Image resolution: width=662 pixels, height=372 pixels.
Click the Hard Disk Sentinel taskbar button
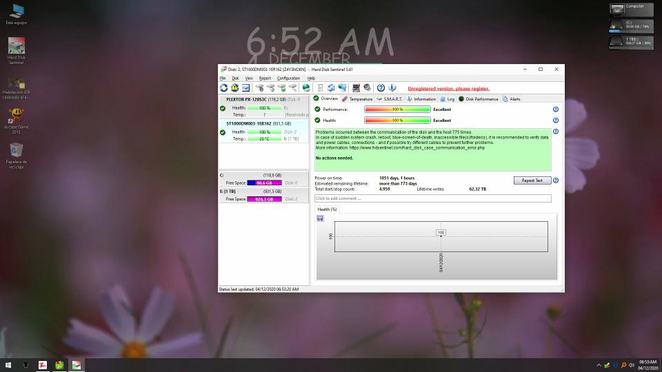coord(77,365)
